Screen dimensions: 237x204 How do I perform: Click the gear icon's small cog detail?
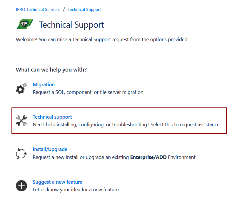[25, 84]
